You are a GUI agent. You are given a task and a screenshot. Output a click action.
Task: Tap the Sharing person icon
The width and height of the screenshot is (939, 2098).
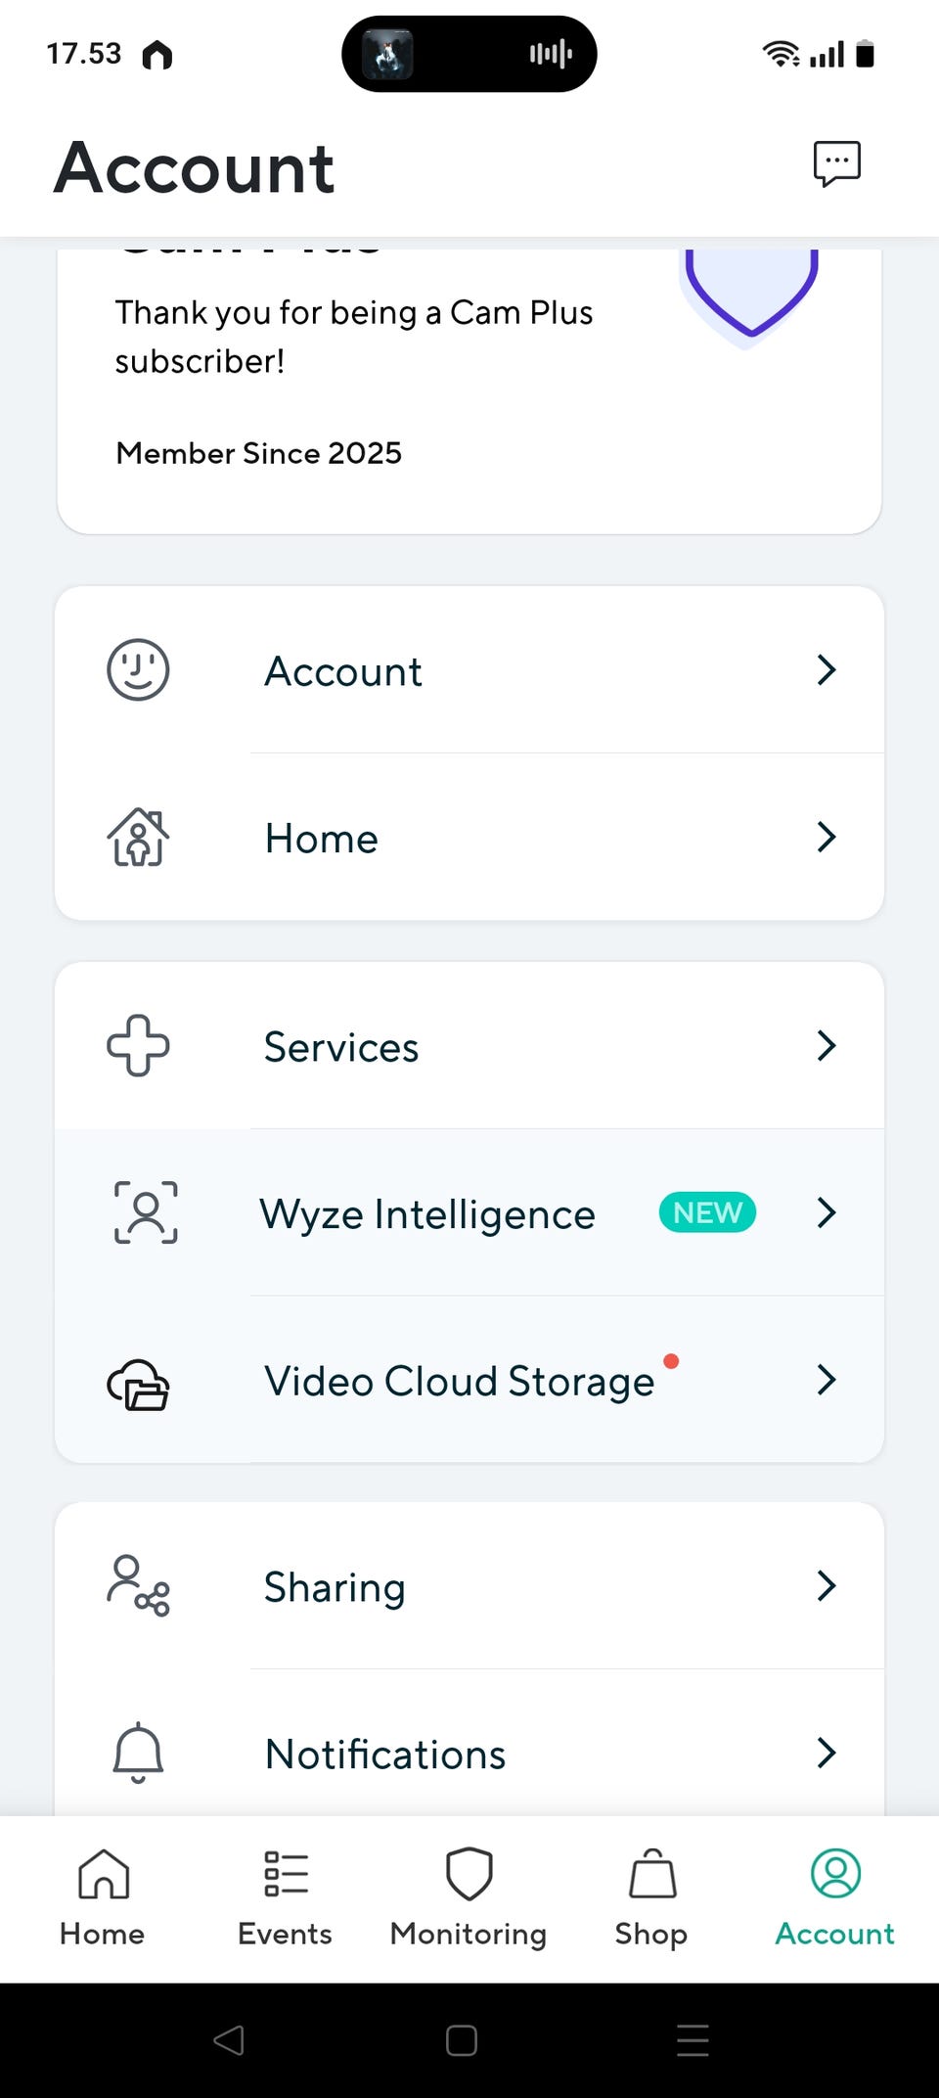138,1585
